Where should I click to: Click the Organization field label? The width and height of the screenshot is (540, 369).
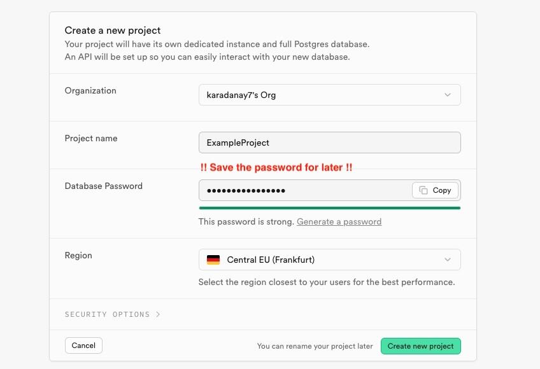point(90,90)
